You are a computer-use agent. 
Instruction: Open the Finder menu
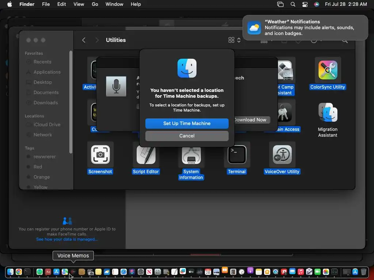click(27, 4)
